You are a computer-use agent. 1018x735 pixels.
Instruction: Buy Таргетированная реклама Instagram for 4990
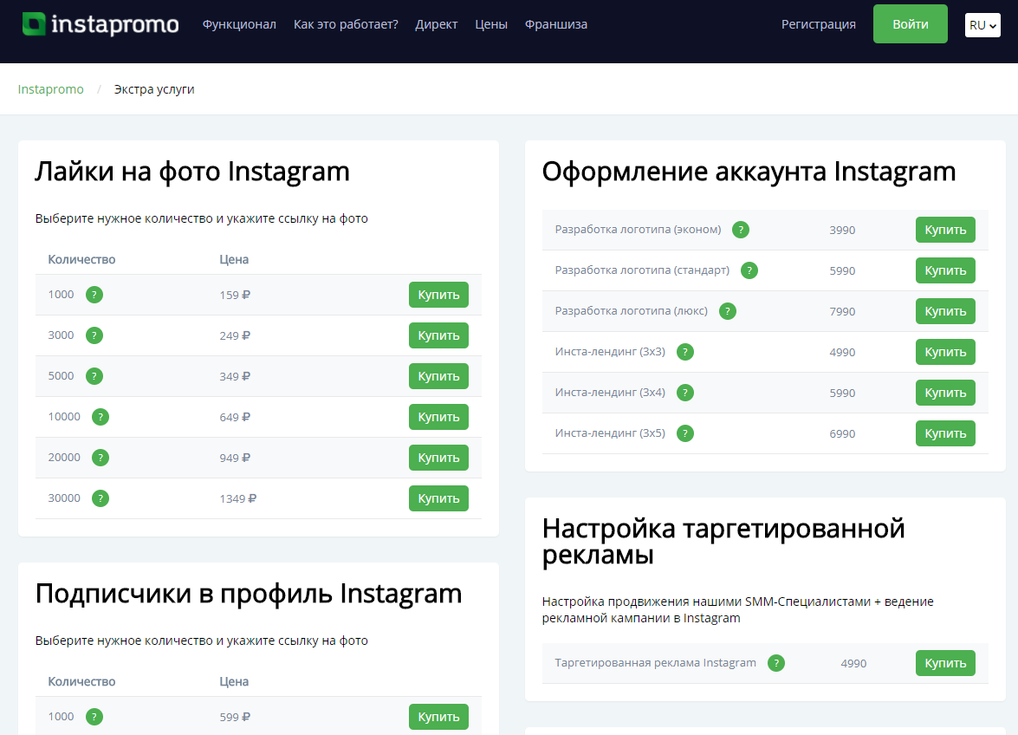tap(945, 663)
